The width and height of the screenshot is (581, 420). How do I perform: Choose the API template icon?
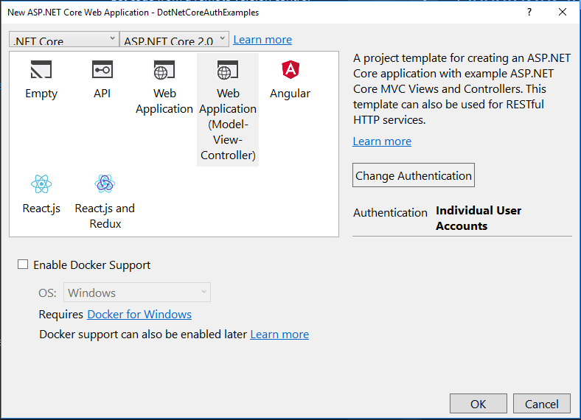(102, 69)
